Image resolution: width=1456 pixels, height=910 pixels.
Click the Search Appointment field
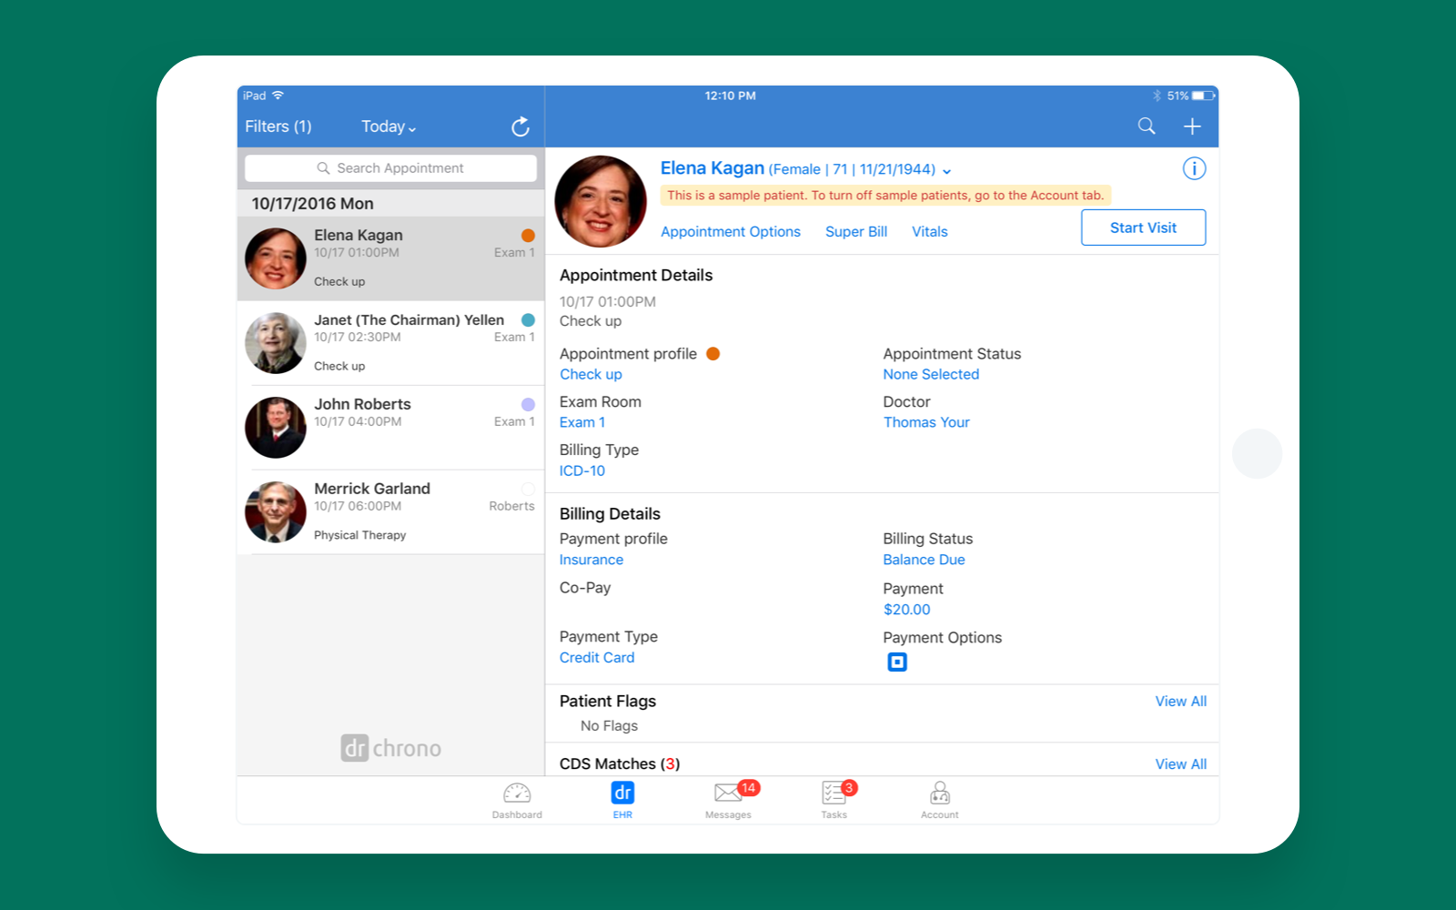pos(390,168)
